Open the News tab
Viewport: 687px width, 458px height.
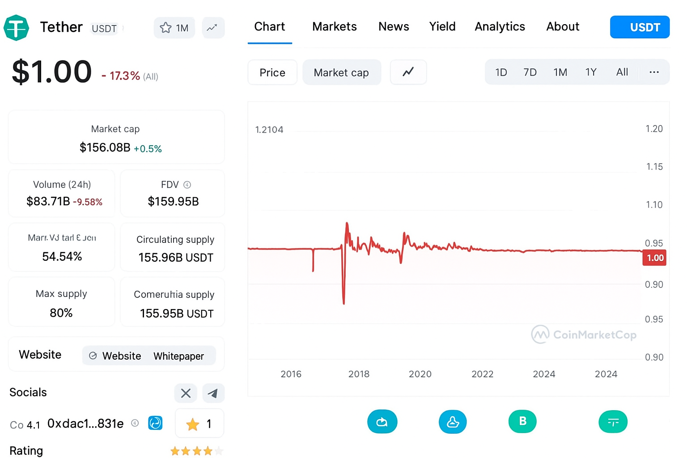click(x=394, y=27)
